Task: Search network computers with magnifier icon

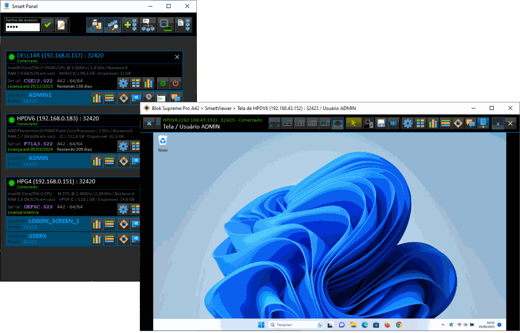Action: point(113,25)
